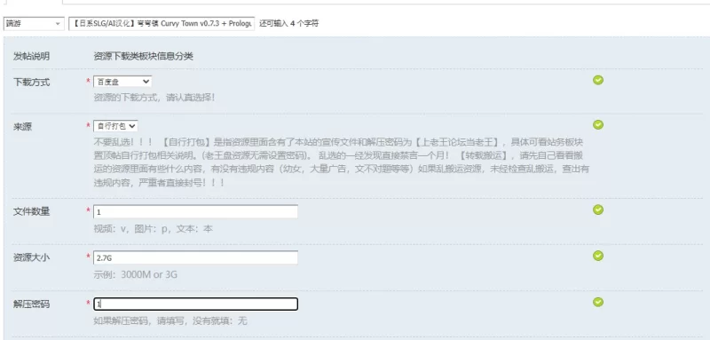710x340 pixels.
Task: Click the hint 视频：v，图片：p，文本：本
Action: [153, 229]
